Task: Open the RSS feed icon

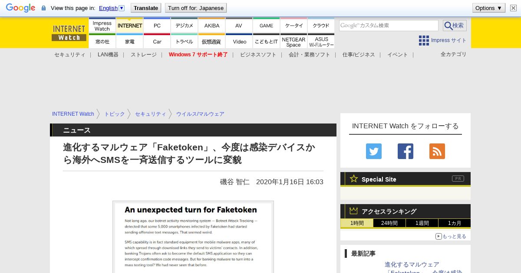Action: point(437,151)
